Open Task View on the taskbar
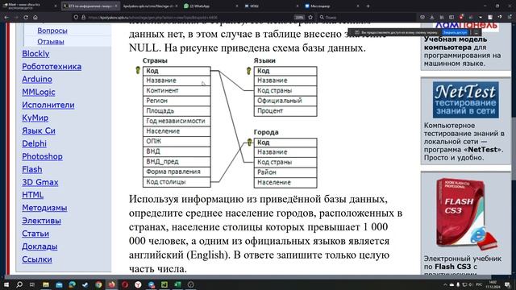The width and height of the screenshot is (516, 290). pyautogui.click(x=32, y=284)
